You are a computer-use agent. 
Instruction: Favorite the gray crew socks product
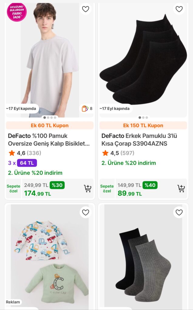[179, 213]
